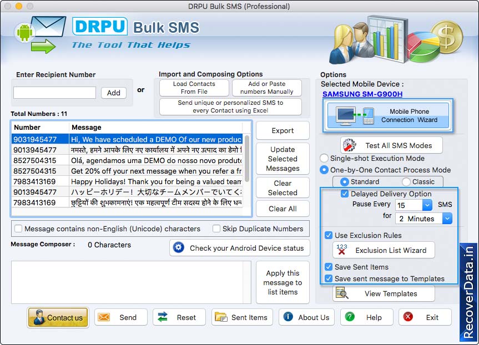Click the Number column header
The height and width of the screenshot is (345, 479).
(40, 128)
